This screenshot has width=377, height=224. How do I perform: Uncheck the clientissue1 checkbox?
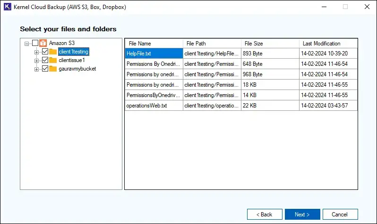(x=45, y=60)
